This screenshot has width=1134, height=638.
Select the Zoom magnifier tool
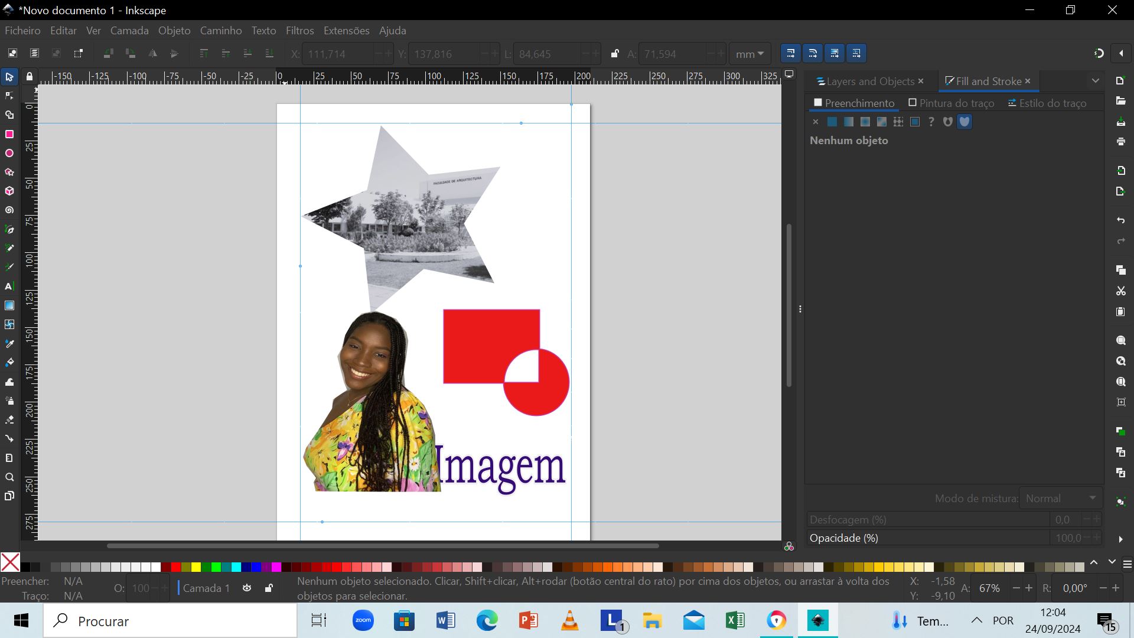tap(9, 477)
